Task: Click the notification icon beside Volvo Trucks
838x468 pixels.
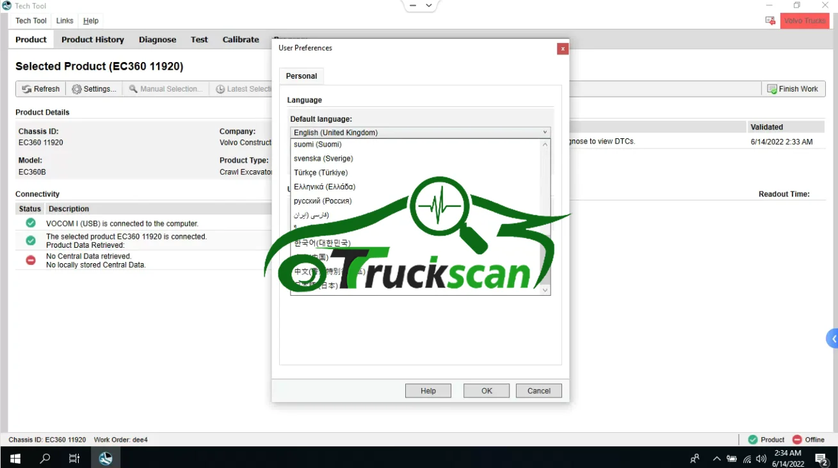Action: [x=770, y=20]
